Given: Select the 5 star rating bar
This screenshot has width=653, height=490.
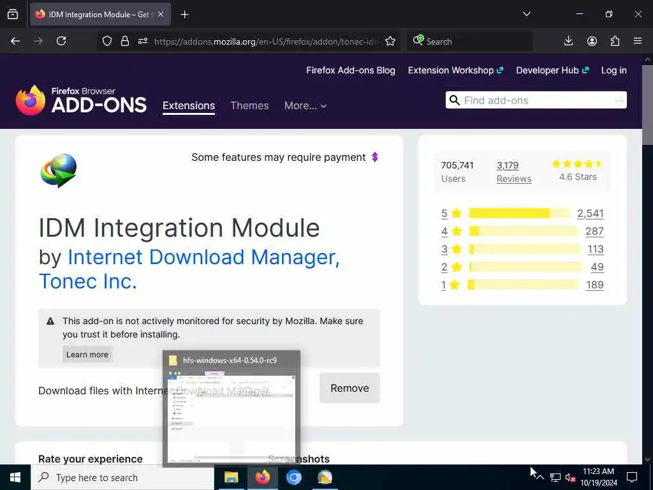Looking at the screenshot, I should (x=519, y=213).
